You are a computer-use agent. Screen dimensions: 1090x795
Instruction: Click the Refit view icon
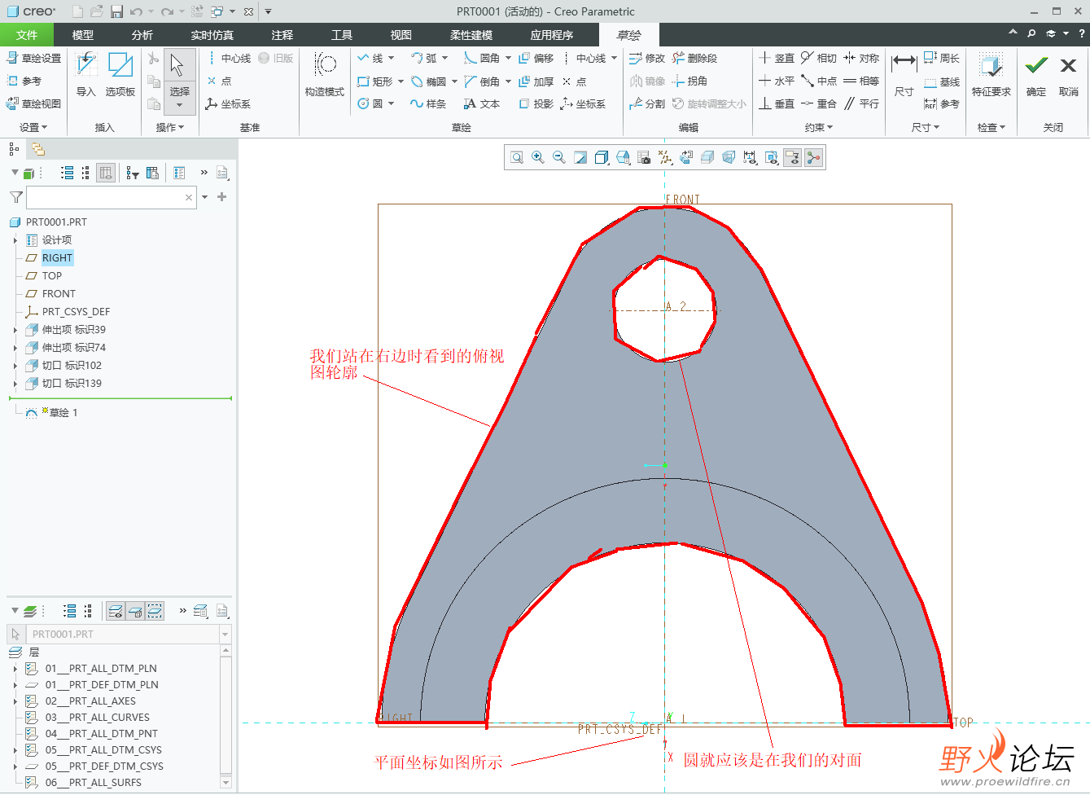517,157
